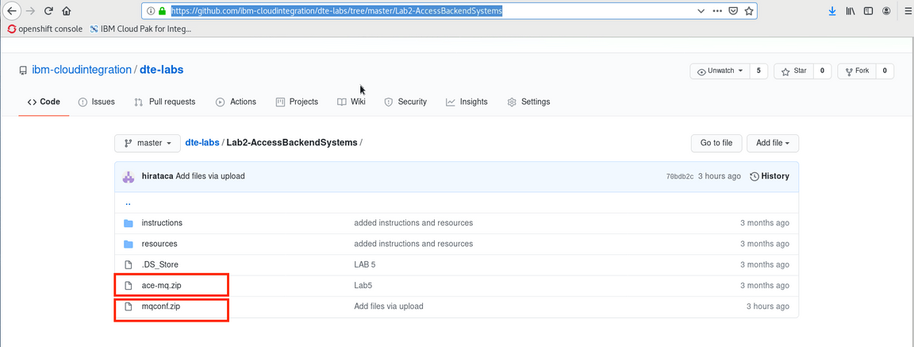This screenshot has height=347, width=914.
Task: Go to the Actions tab
Action: tap(236, 102)
